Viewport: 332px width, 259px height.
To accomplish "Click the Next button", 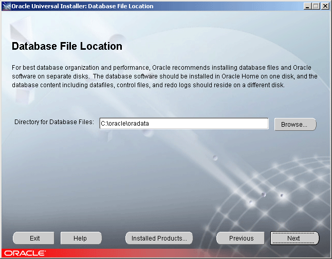I will [x=294, y=238].
